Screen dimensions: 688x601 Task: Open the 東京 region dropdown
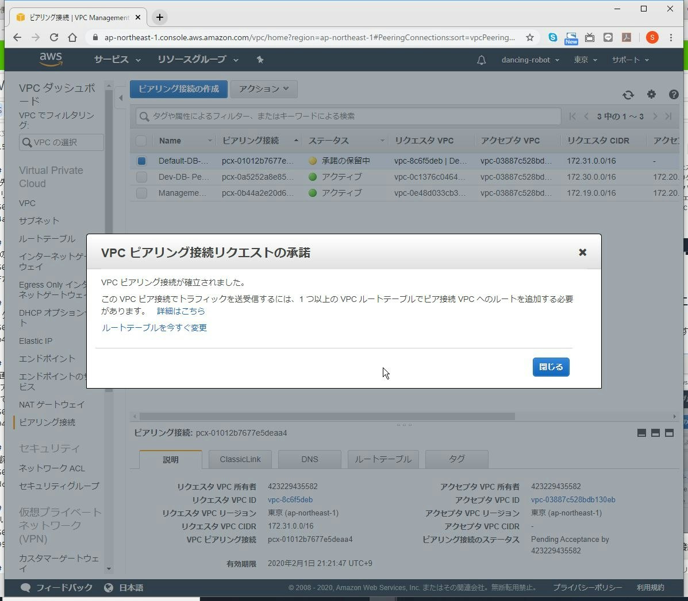(x=585, y=60)
